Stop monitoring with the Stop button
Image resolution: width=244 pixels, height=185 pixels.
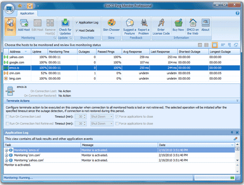[10, 26]
